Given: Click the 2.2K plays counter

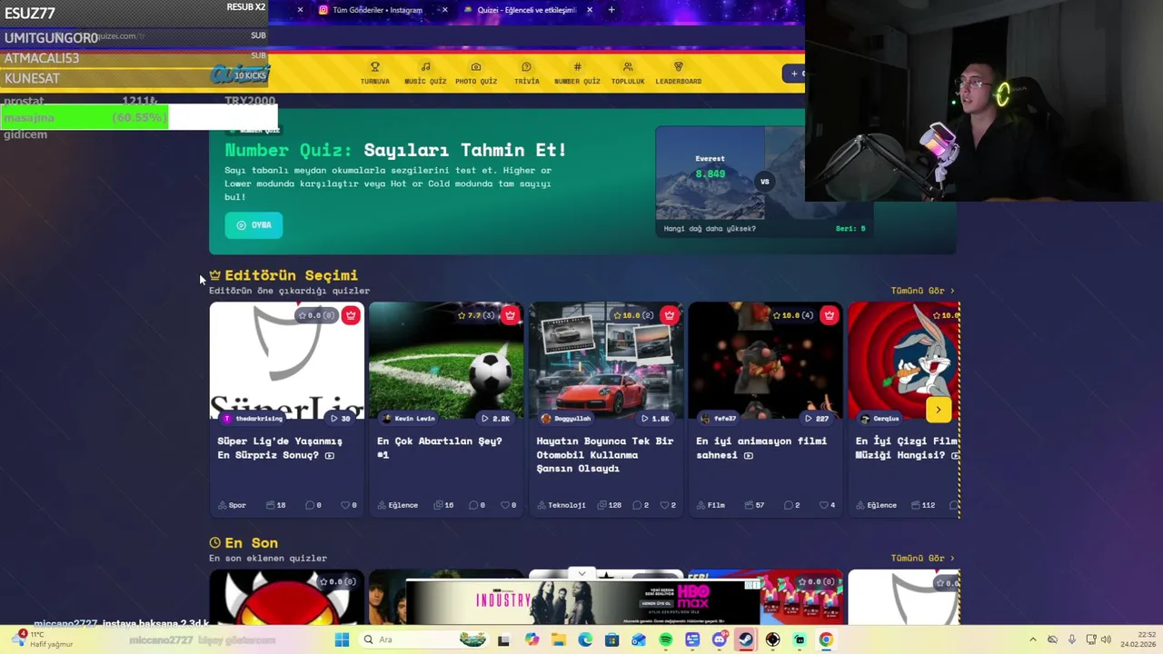Looking at the screenshot, I should (496, 419).
